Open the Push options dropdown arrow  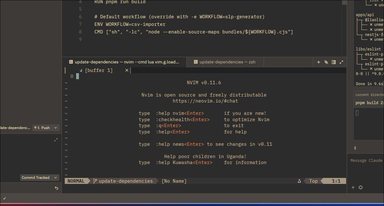[x=56, y=128]
